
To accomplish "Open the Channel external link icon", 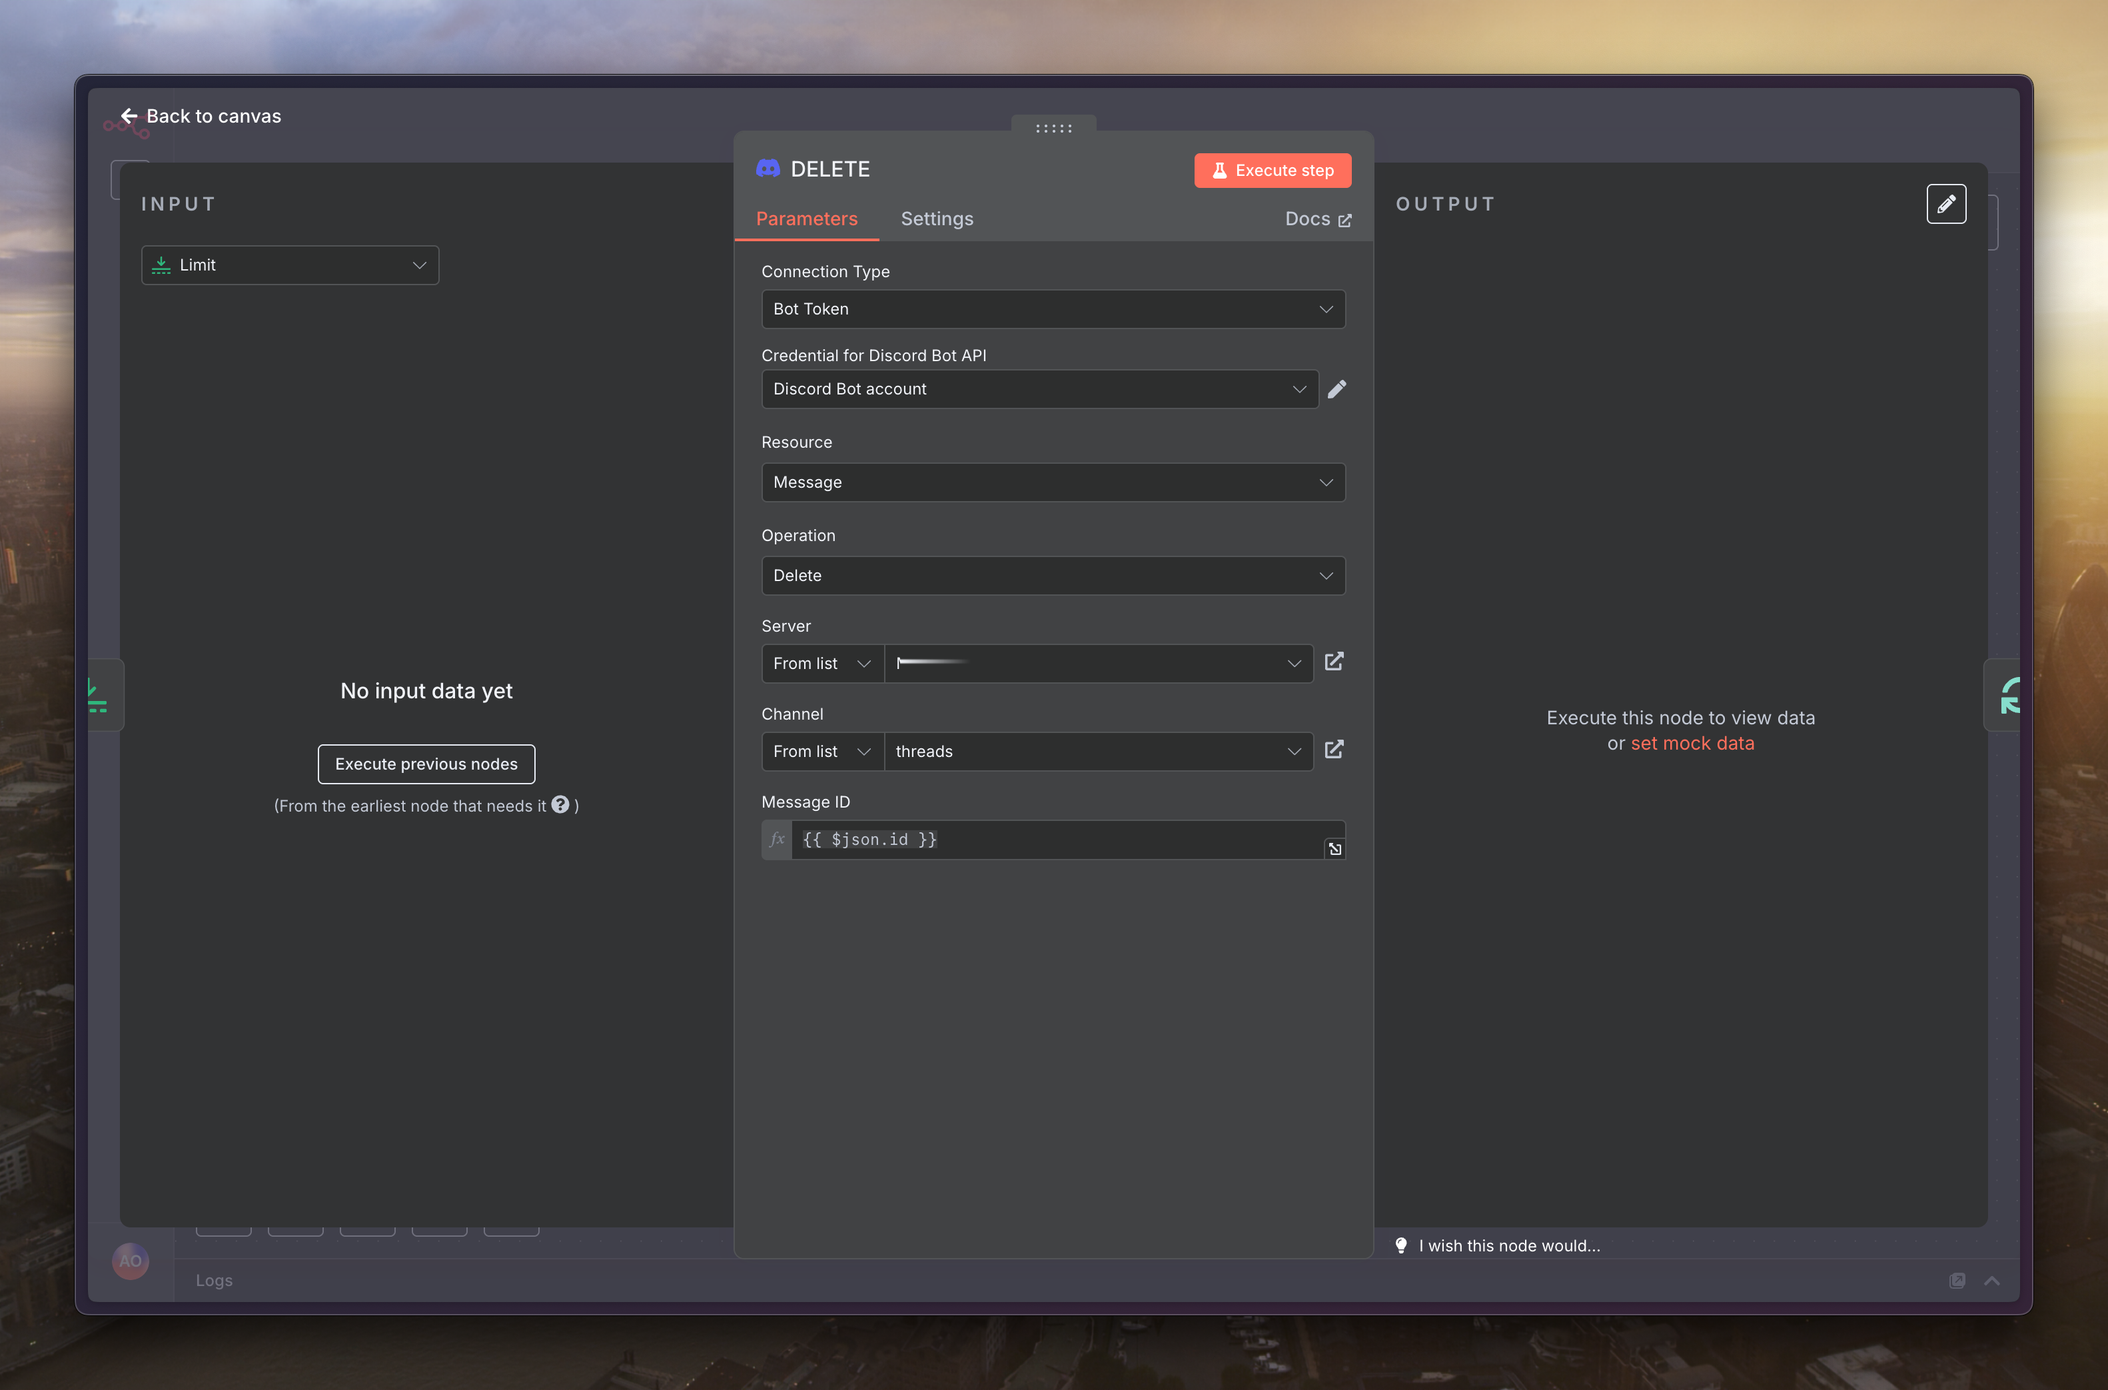I will (x=1334, y=750).
